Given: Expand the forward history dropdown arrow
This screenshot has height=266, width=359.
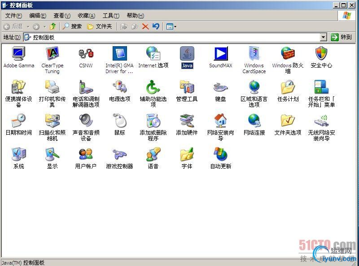Looking at the screenshot, I should (x=44, y=26).
